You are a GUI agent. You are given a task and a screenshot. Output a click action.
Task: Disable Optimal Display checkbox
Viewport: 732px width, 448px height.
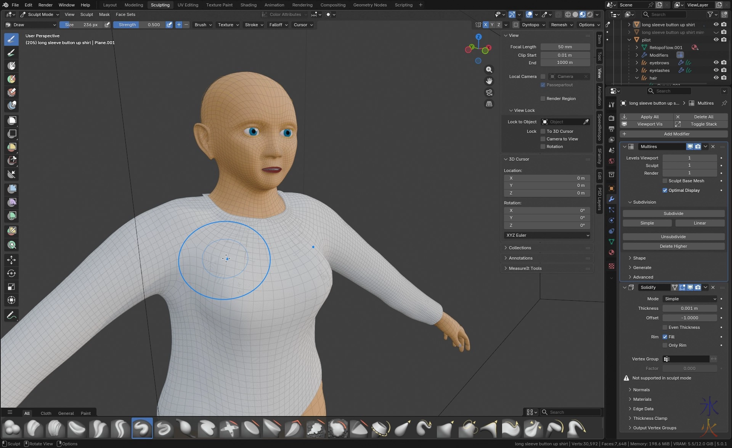(665, 190)
